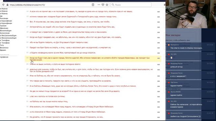Click the action icon beside verse 28
Viewport: 216px width, 121px height.
pyautogui.click(x=159, y=86)
